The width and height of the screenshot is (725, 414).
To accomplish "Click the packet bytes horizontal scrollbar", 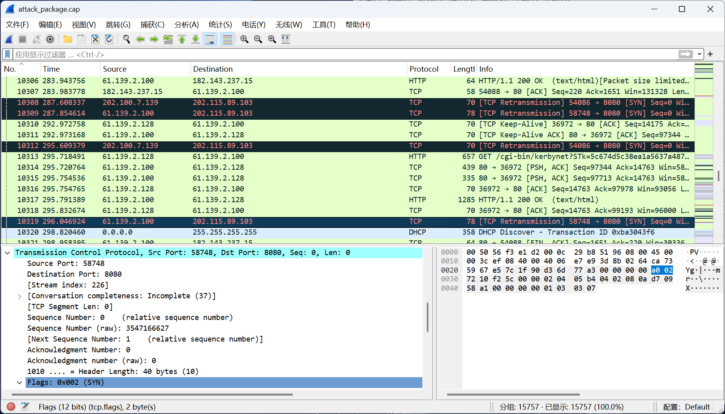I will [513, 394].
